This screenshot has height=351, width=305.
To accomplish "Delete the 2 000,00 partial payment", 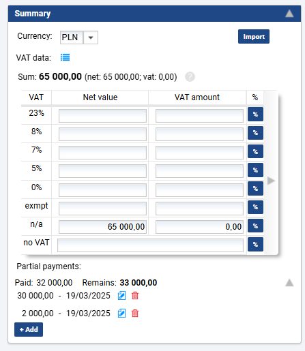I will click(135, 314).
